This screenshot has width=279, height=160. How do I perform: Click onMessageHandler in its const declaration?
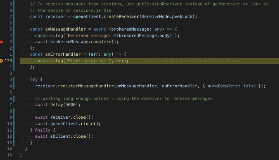click(x=65, y=29)
